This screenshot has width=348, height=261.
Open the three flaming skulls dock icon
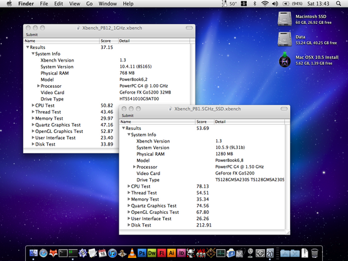pyautogui.click(x=201, y=253)
